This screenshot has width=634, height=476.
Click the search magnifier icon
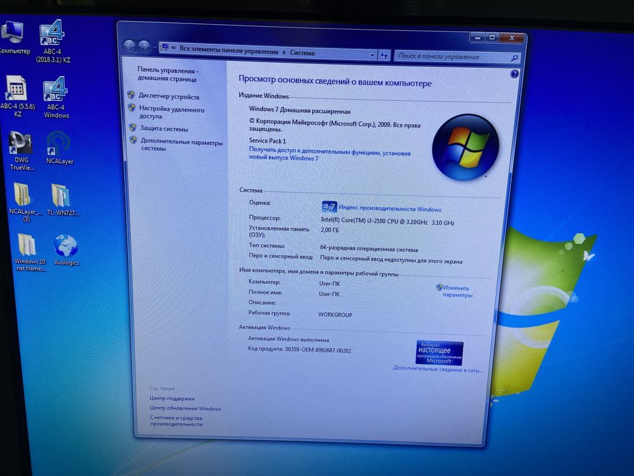pyautogui.click(x=514, y=58)
